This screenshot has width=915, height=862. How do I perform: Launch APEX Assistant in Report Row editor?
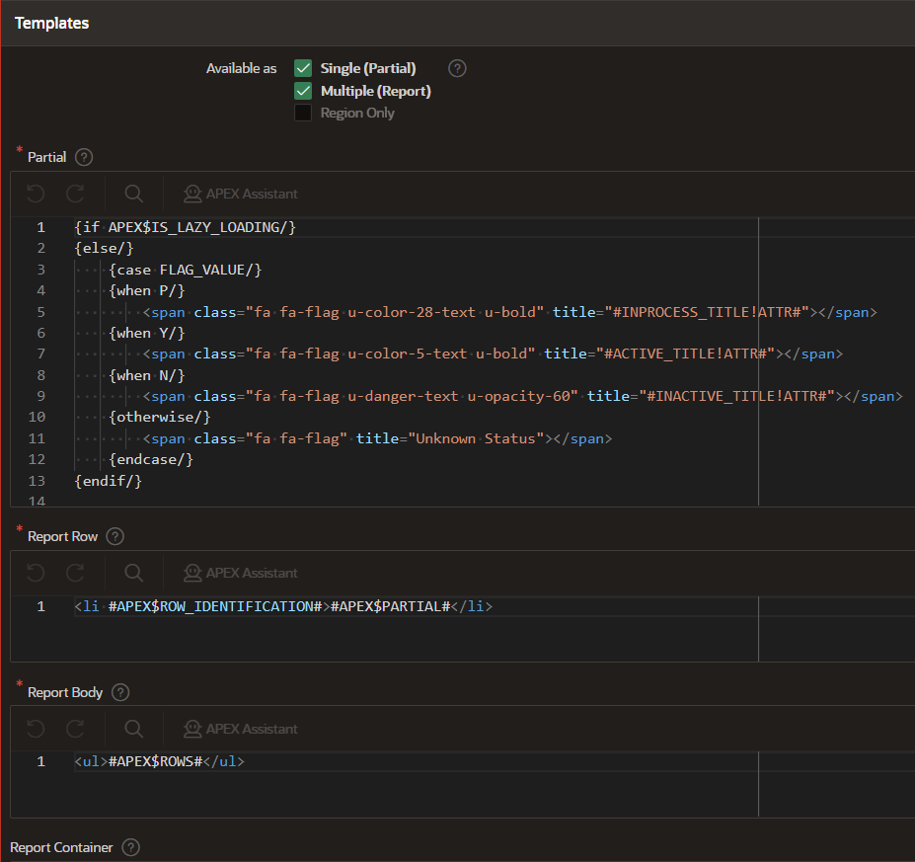point(240,573)
